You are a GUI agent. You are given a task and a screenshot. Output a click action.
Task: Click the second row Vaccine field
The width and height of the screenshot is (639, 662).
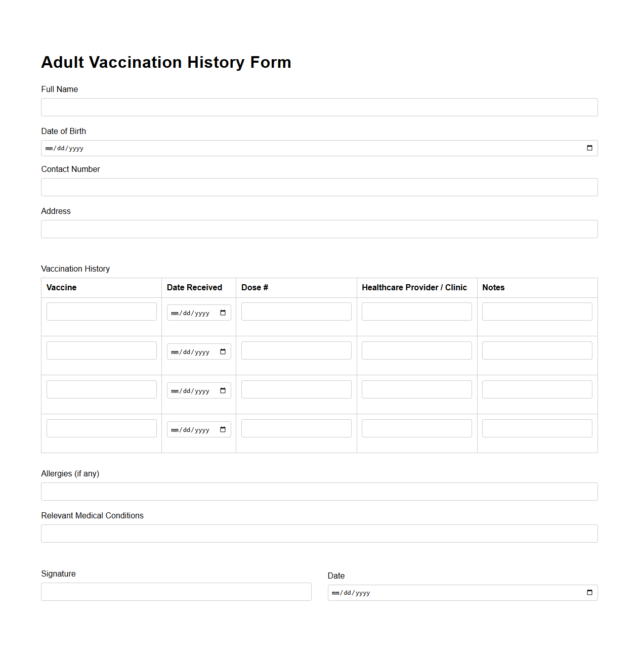pos(101,350)
